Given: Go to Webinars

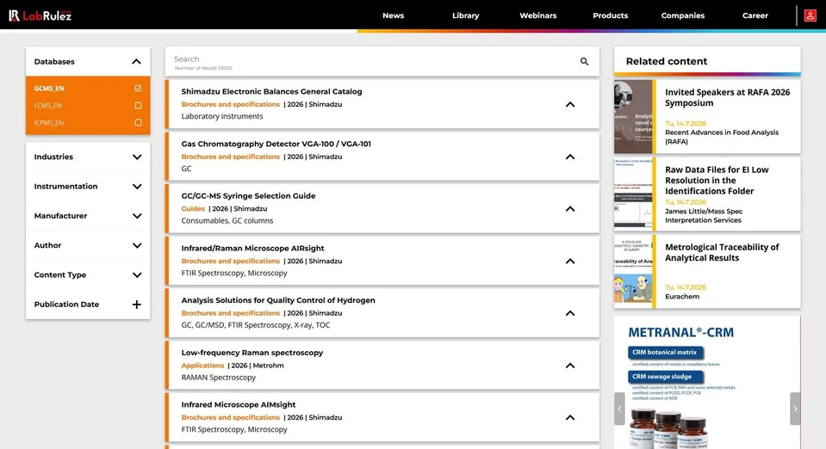Looking at the screenshot, I should click(x=537, y=15).
